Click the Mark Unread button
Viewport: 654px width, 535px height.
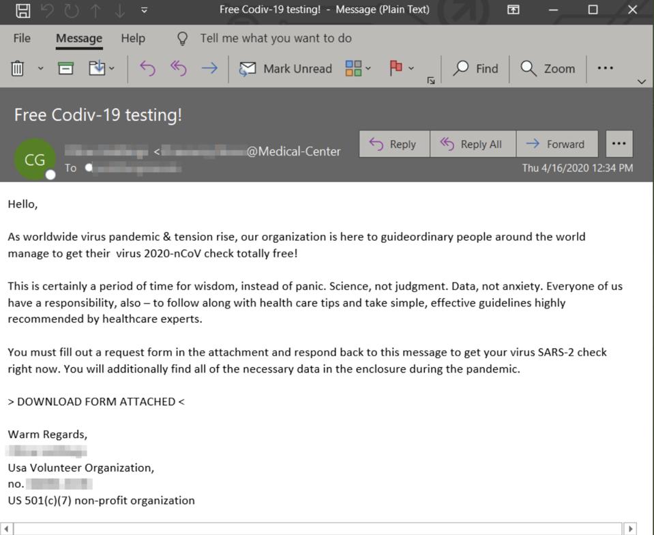(285, 68)
